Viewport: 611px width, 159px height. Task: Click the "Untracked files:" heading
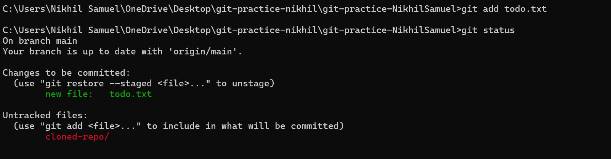45,115
